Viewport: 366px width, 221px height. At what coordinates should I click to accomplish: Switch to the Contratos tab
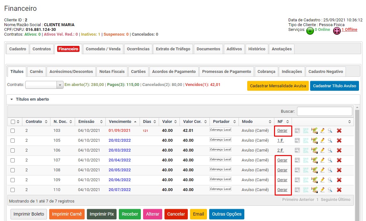point(42,49)
